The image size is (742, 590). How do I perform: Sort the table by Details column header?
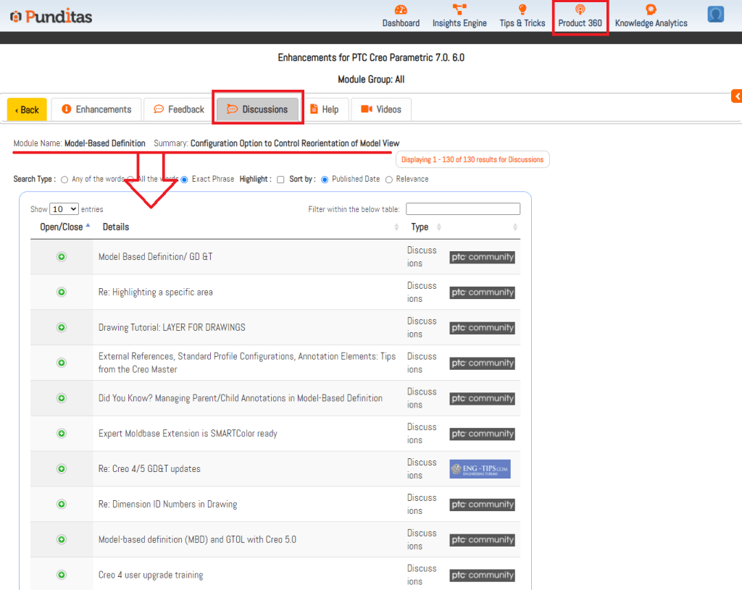pos(116,227)
